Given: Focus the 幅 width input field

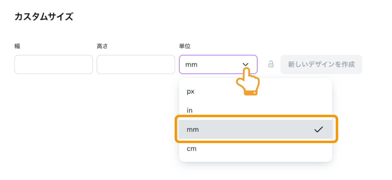Looking at the screenshot, I should point(53,65).
